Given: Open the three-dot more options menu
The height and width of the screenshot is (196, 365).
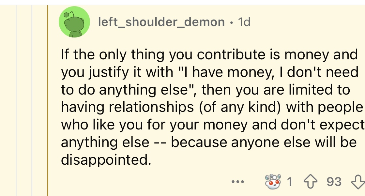Looking at the screenshot, I should pos(238,182).
